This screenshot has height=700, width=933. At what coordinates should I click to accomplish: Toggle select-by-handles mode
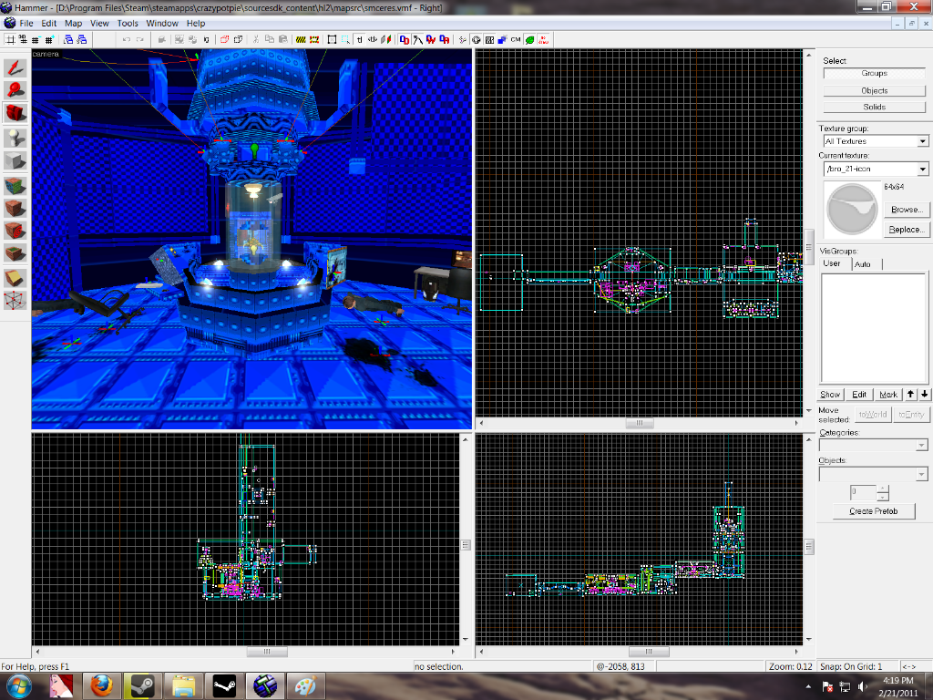[332, 40]
